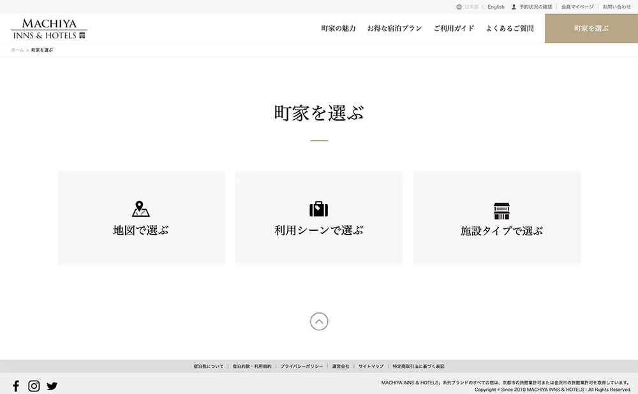Open お得な宿泊プラン menu item
Image resolution: width=638 pixels, height=394 pixels.
(394, 29)
